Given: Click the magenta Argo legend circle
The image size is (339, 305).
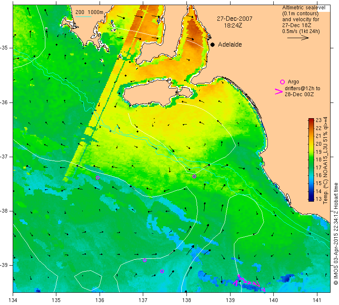Looking at the screenshot, I should (x=282, y=82).
